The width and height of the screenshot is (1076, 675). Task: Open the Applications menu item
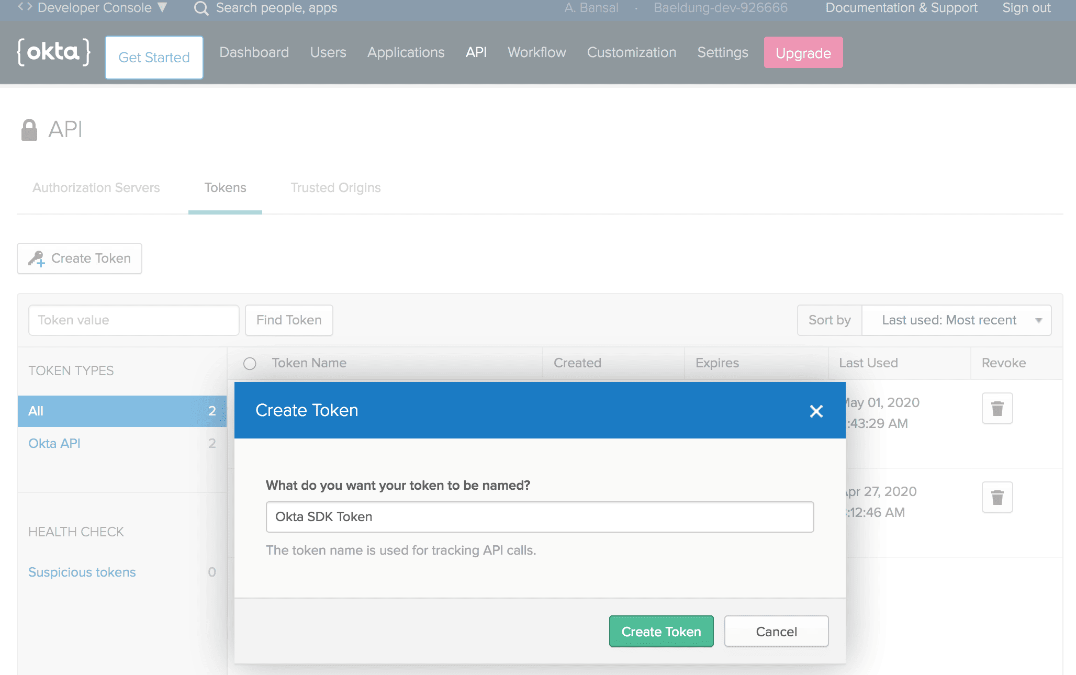click(x=406, y=52)
